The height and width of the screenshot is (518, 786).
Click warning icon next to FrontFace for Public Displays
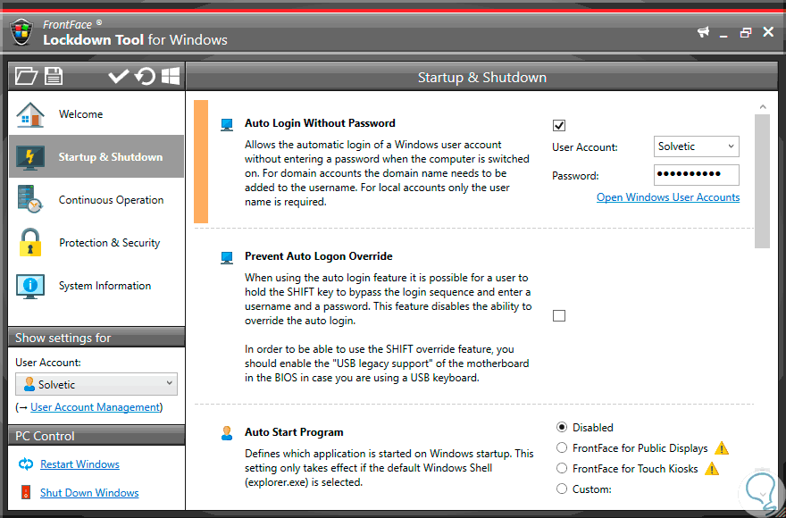click(722, 447)
